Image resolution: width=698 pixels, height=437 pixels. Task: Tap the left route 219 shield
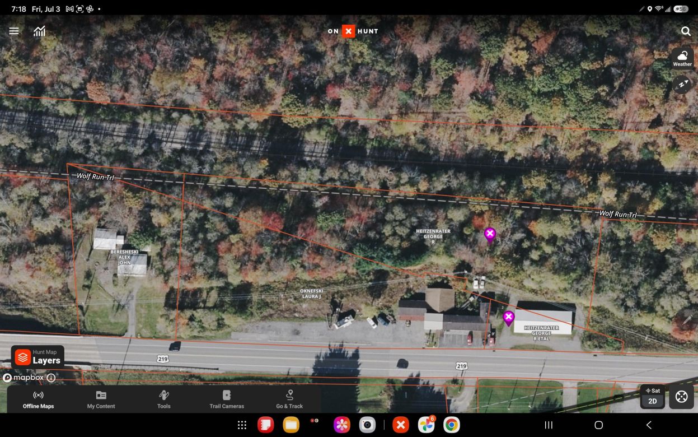[162, 359]
